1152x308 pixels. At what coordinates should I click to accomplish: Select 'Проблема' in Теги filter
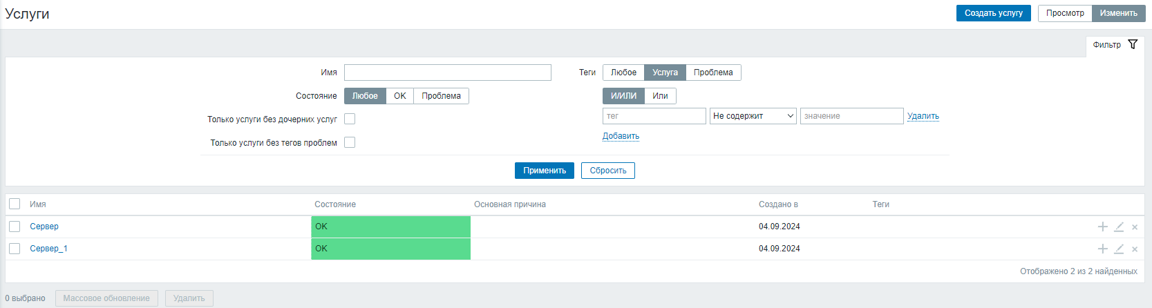click(713, 73)
